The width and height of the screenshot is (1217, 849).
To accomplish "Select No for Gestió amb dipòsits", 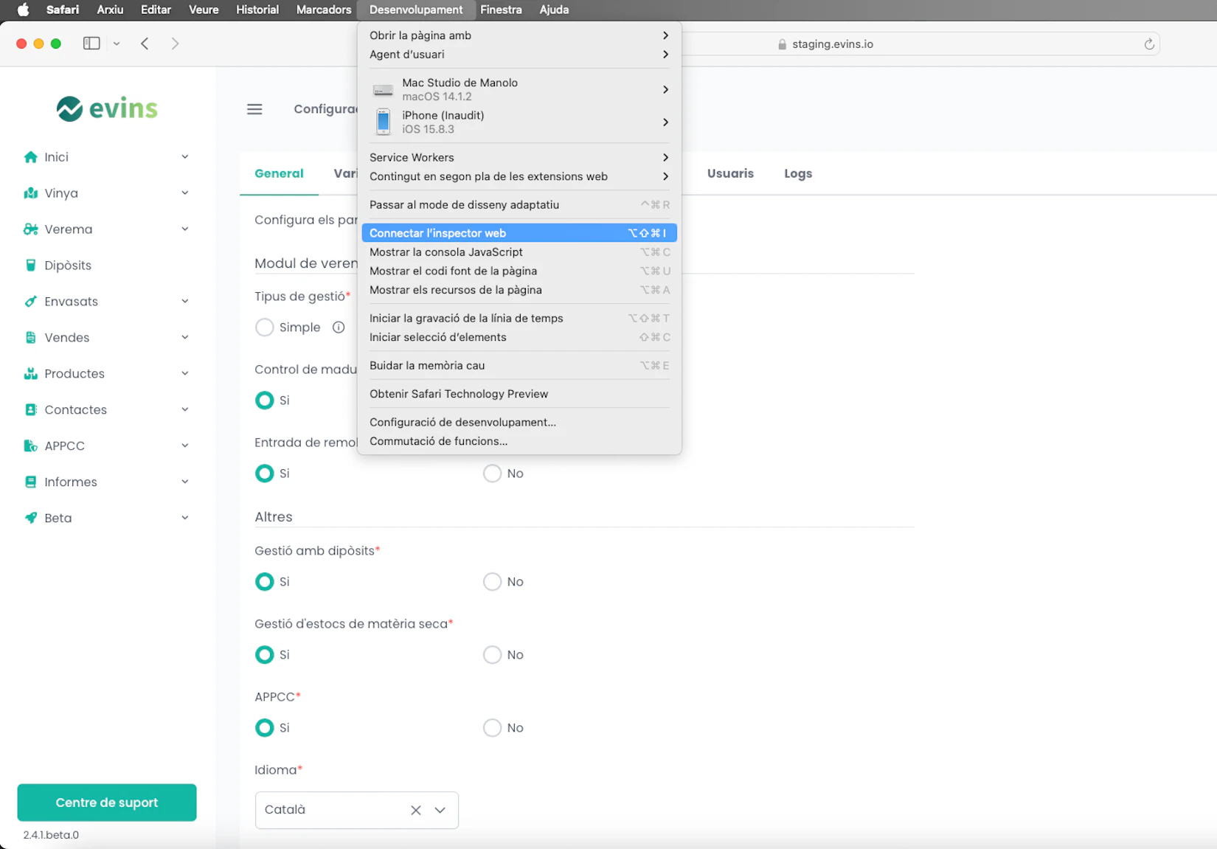I will coord(492,582).
